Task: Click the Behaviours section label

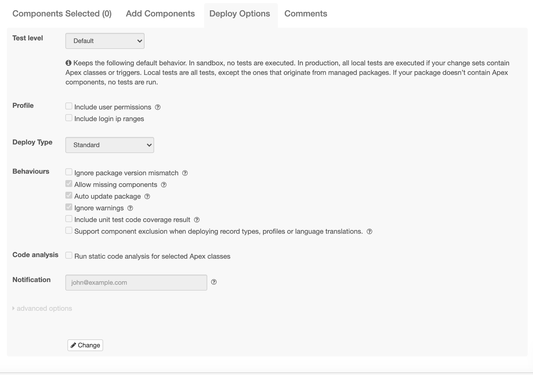Action: click(31, 172)
